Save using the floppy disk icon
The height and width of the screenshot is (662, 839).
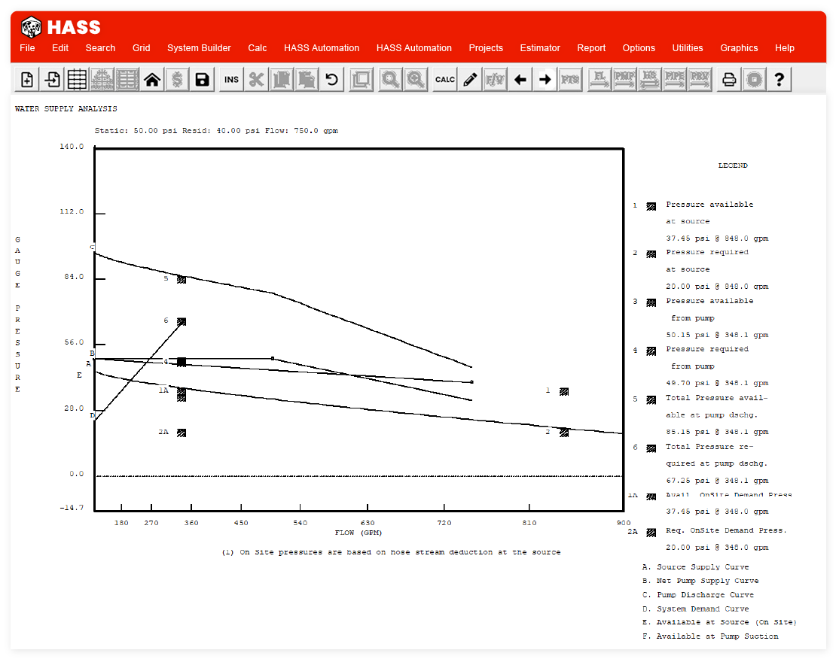202,80
